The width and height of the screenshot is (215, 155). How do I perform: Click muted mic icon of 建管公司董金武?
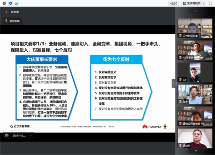click(180, 124)
